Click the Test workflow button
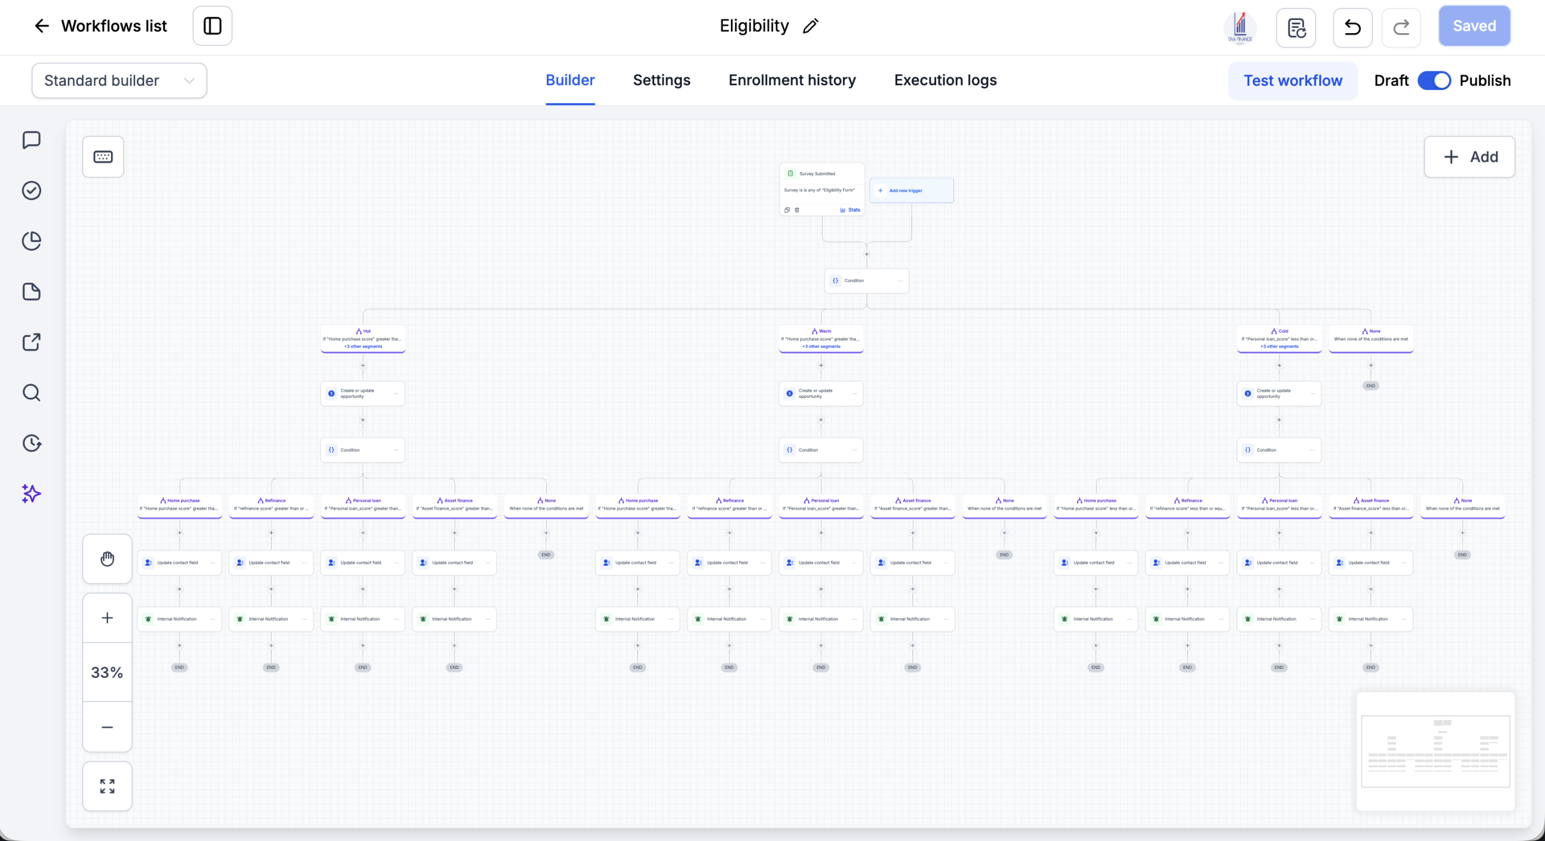 [x=1293, y=80]
